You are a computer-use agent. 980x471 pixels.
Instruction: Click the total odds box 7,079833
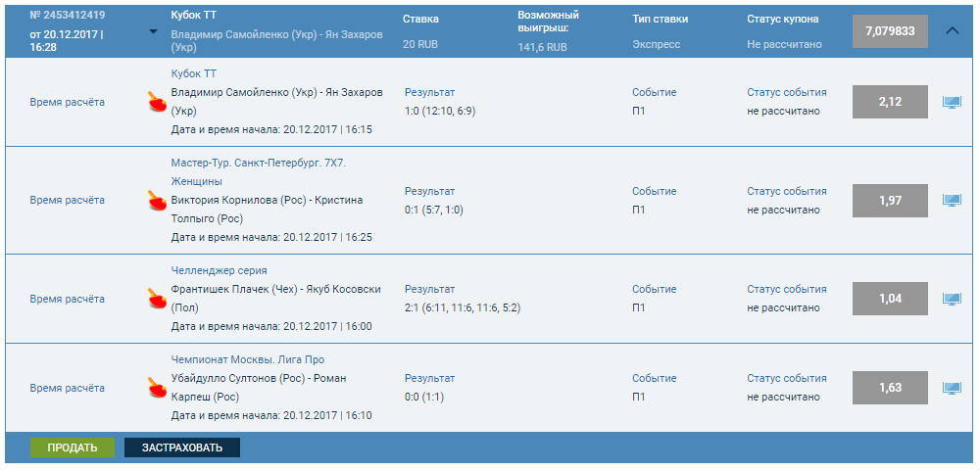pos(890,31)
